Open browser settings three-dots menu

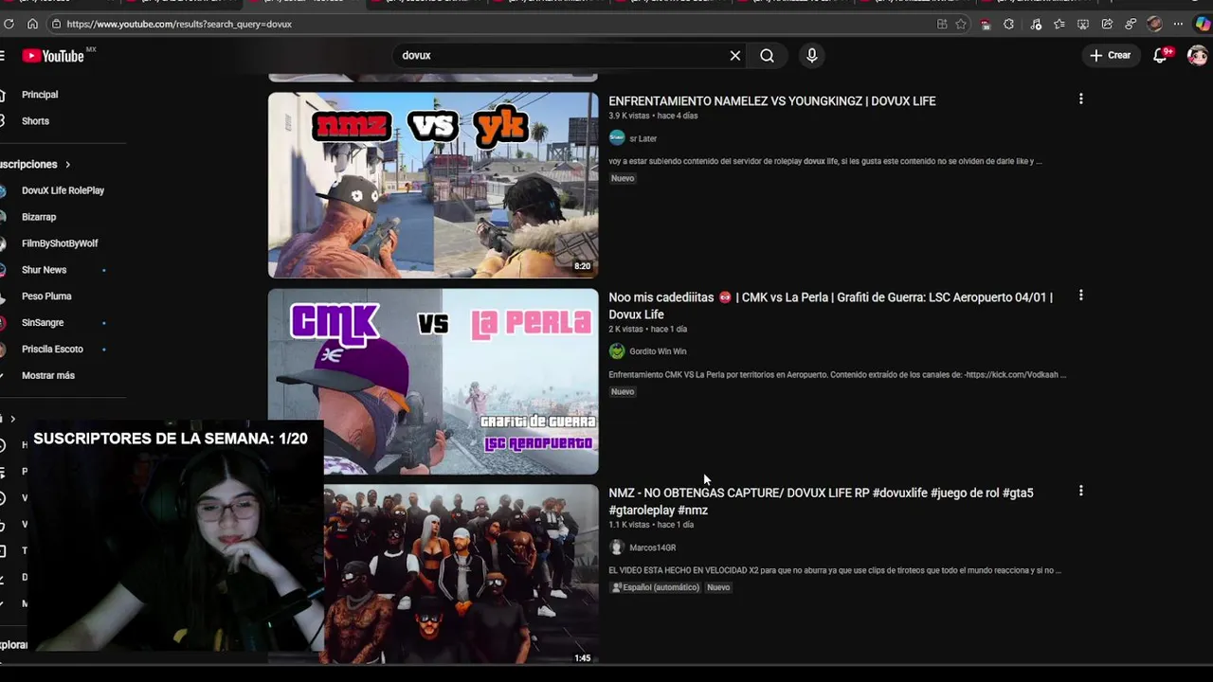click(1178, 24)
